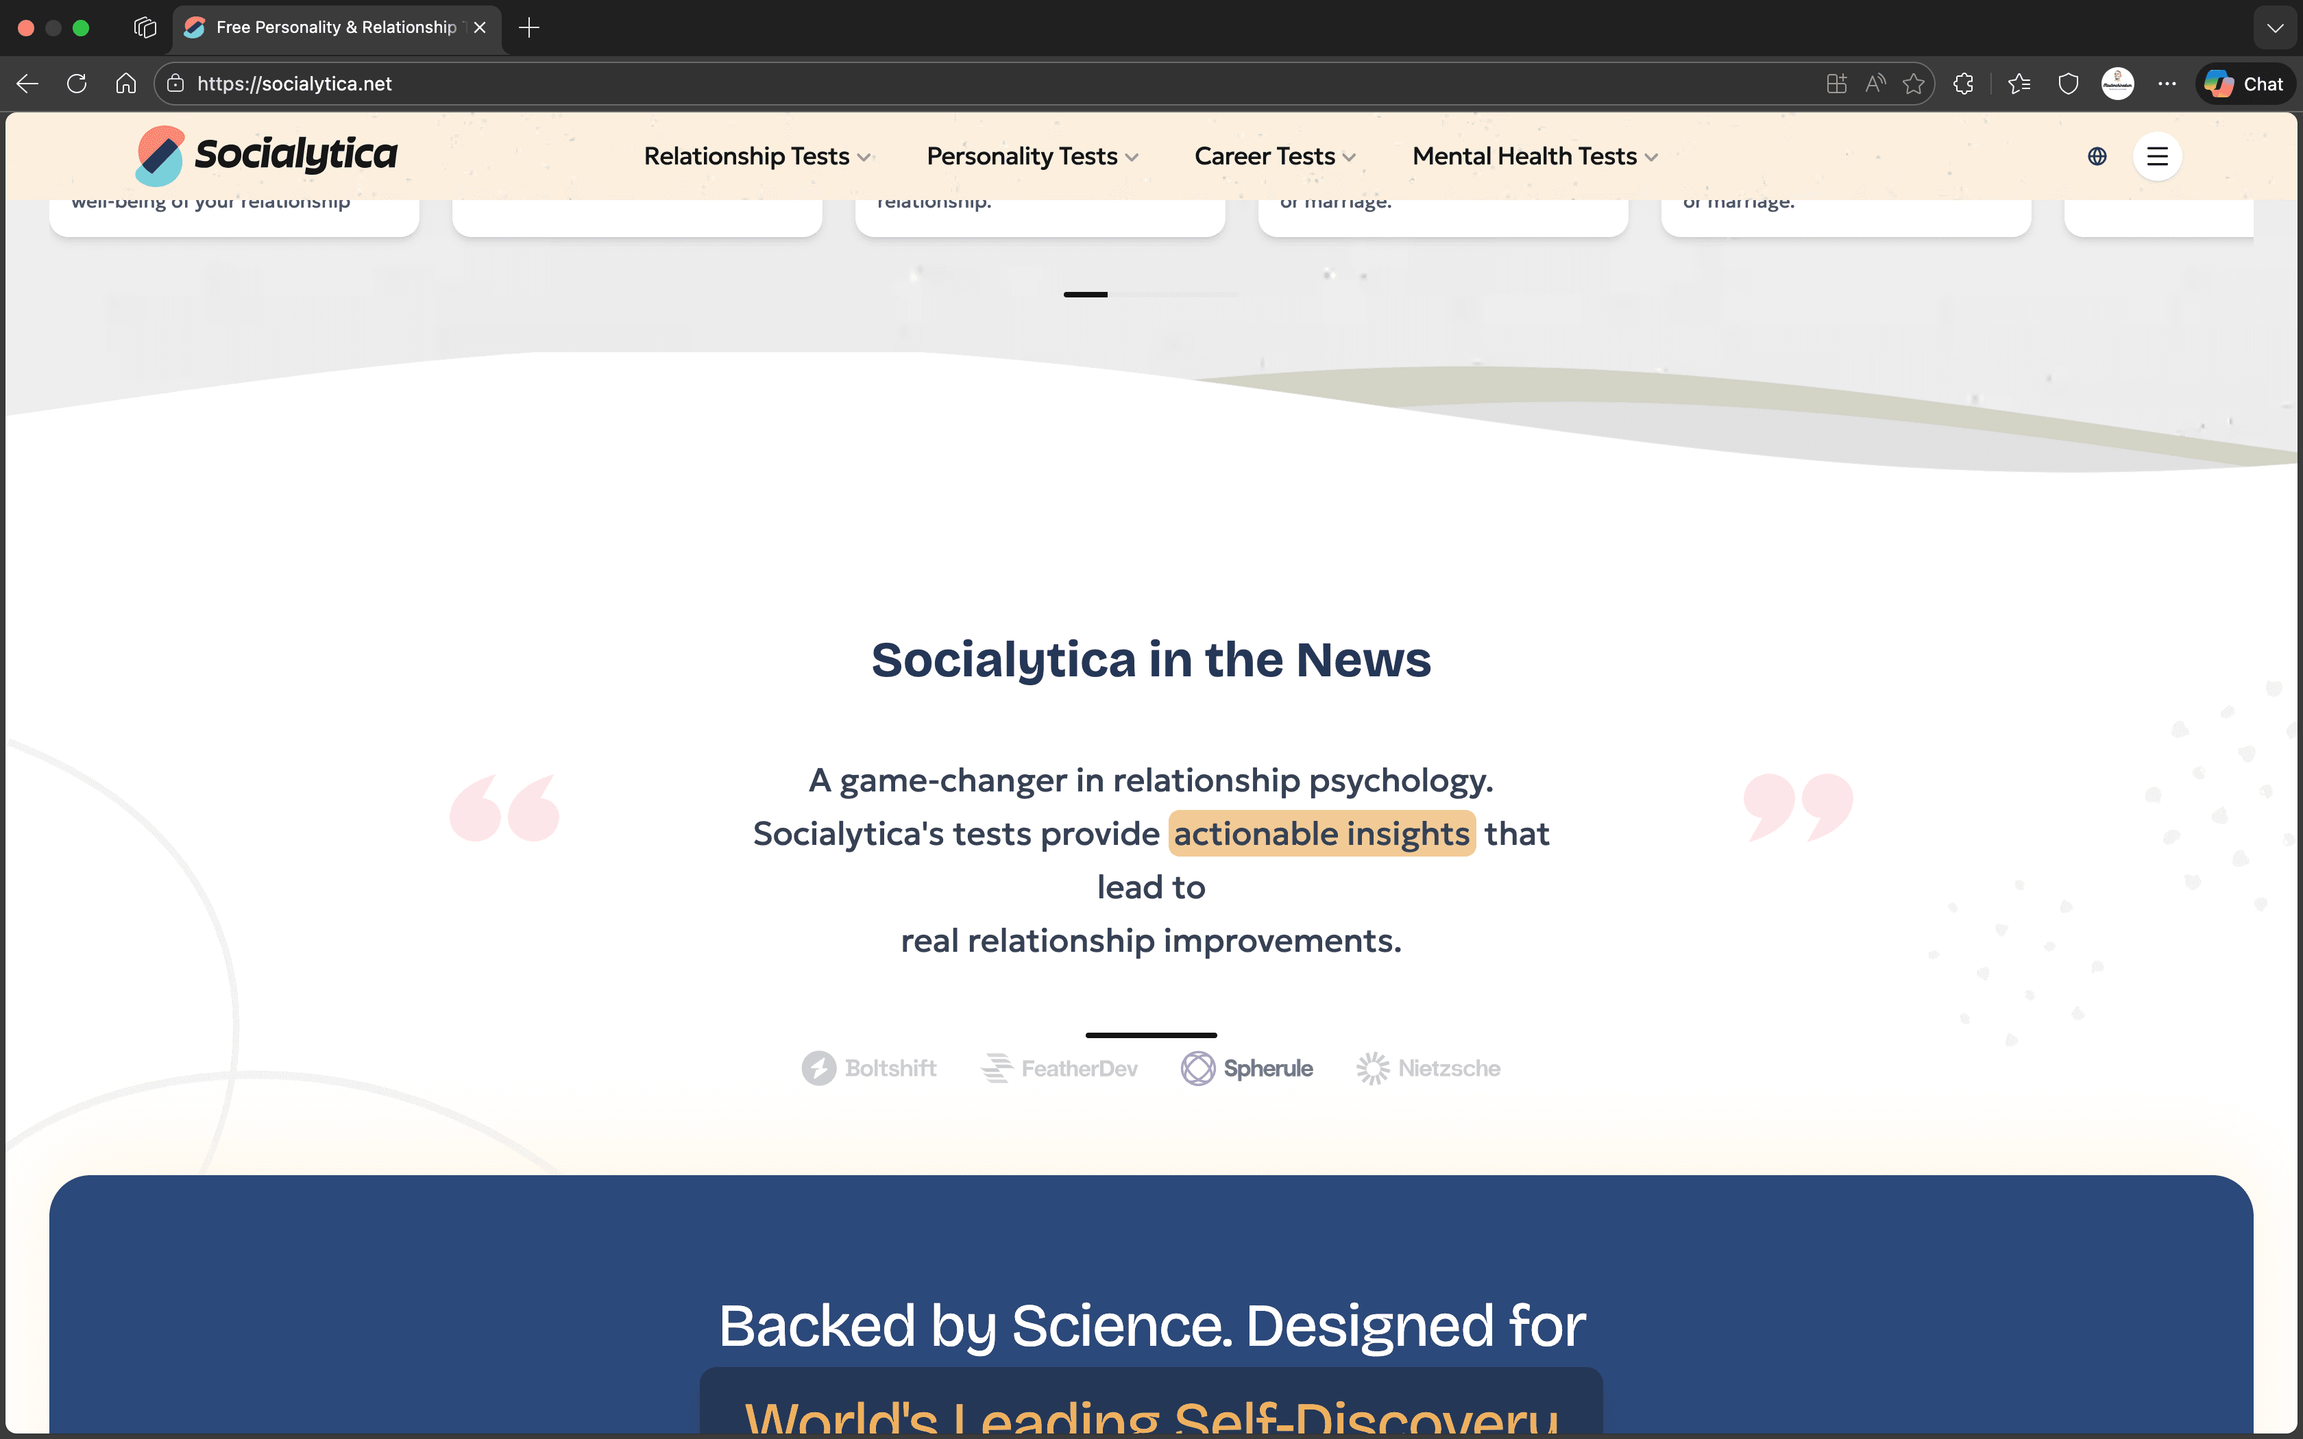This screenshot has height=1439, width=2303.
Task: Open Copilot Chat sidebar
Action: click(x=2246, y=84)
